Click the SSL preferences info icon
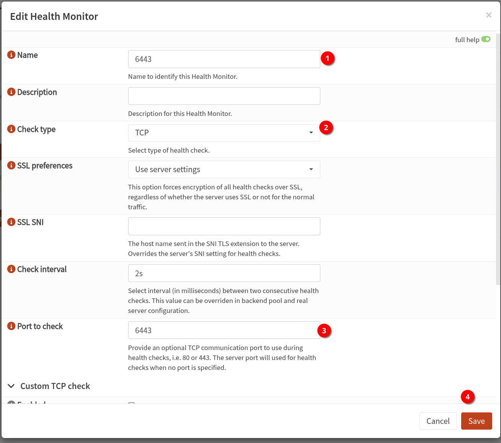The image size is (501, 443). tap(11, 166)
